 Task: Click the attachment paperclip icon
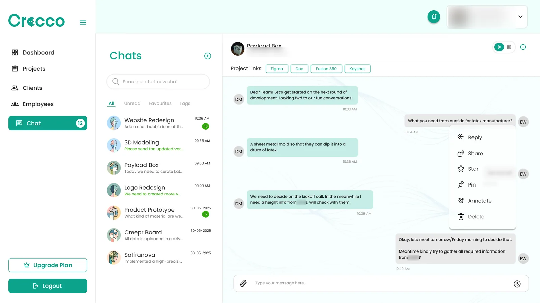pyautogui.click(x=243, y=283)
